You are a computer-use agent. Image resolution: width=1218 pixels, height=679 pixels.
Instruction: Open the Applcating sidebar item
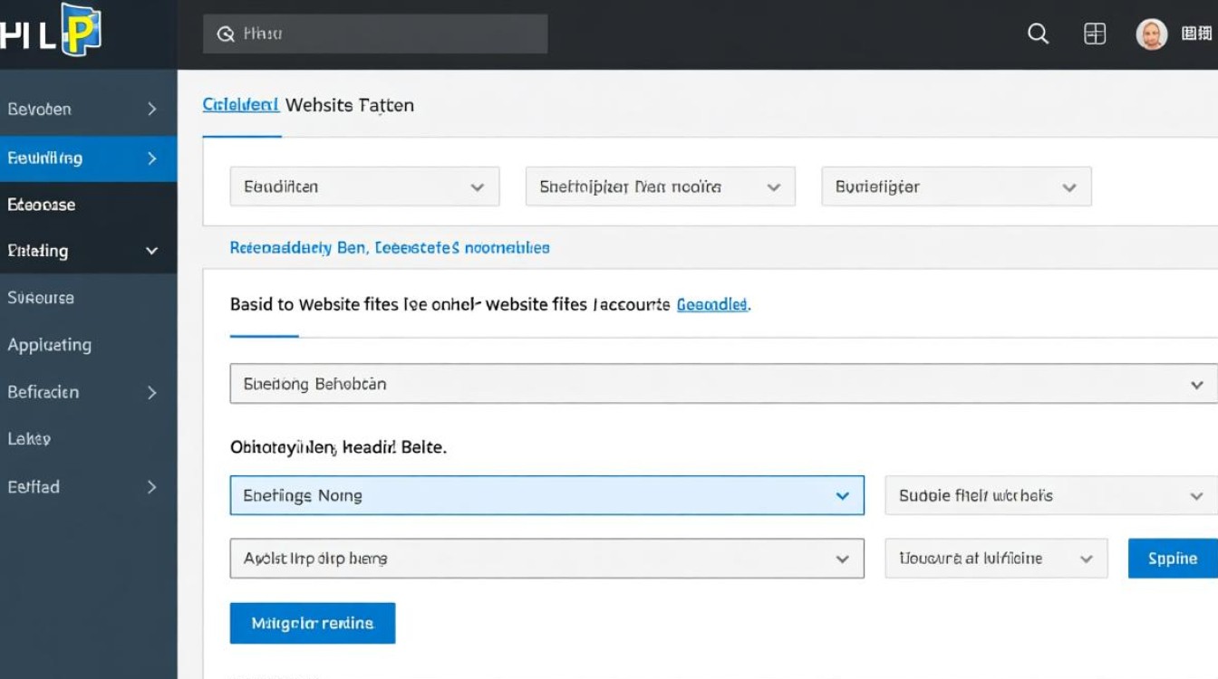pos(50,345)
